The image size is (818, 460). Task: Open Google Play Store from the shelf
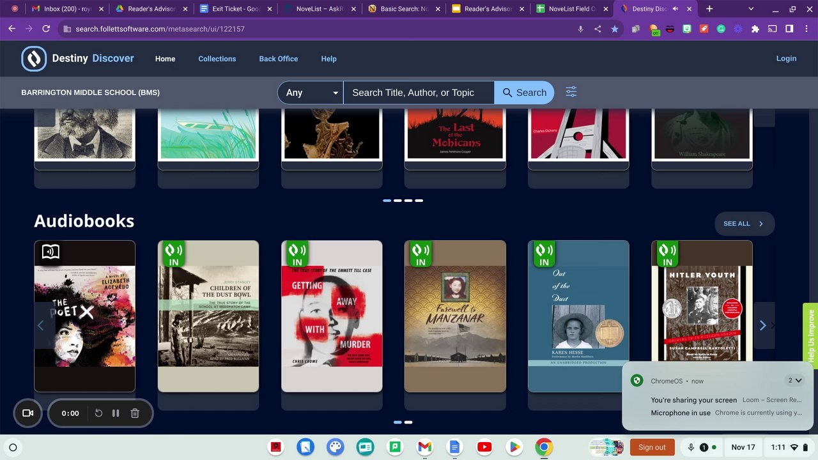pyautogui.click(x=514, y=447)
